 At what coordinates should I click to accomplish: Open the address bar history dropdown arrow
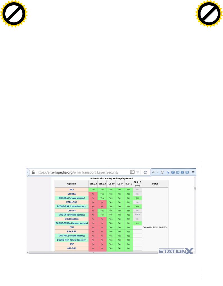pos(138,172)
